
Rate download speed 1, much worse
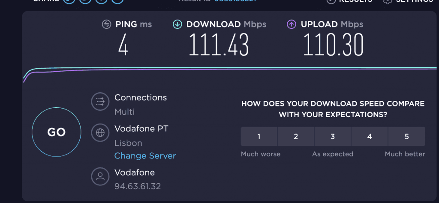point(259,137)
